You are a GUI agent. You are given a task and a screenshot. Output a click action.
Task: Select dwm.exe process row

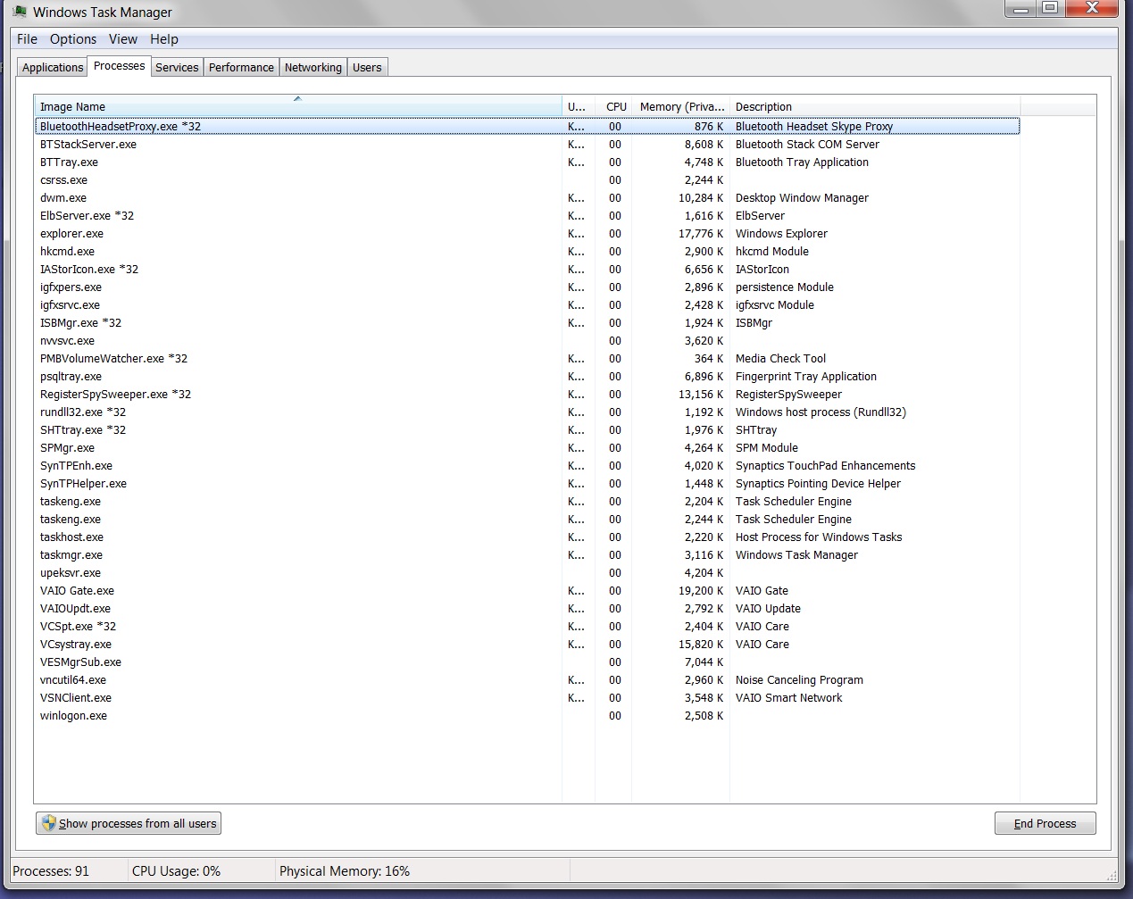(x=527, y=198)
